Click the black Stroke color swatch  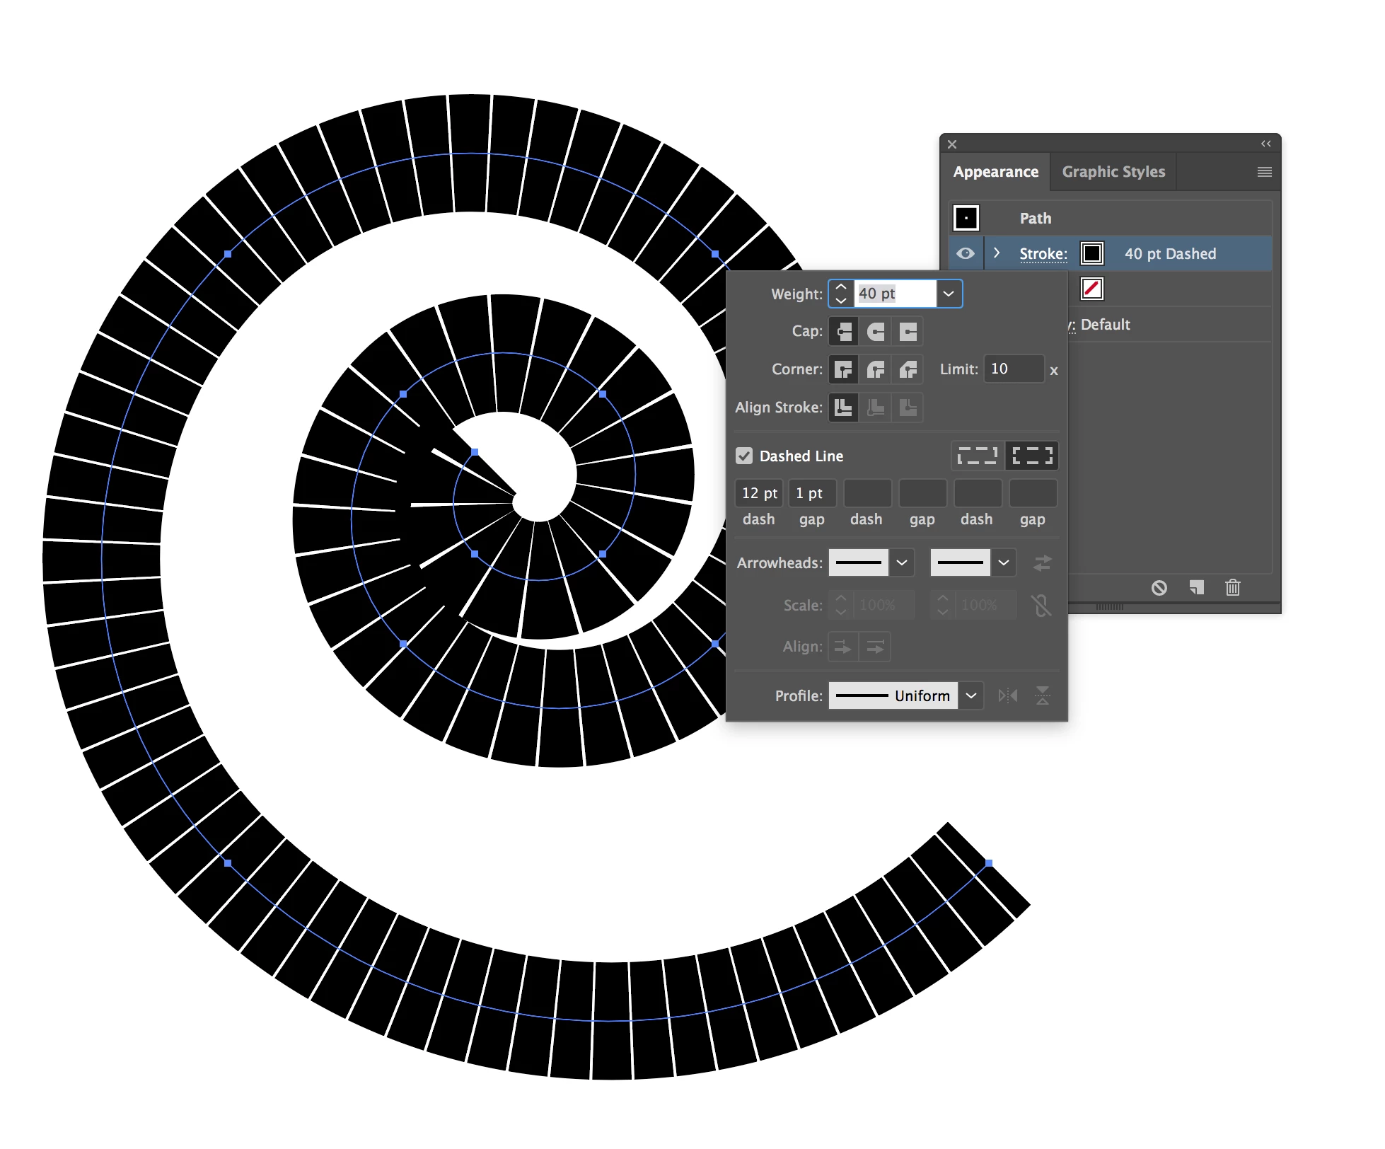pyautogui.click(x=1091, y=253)
